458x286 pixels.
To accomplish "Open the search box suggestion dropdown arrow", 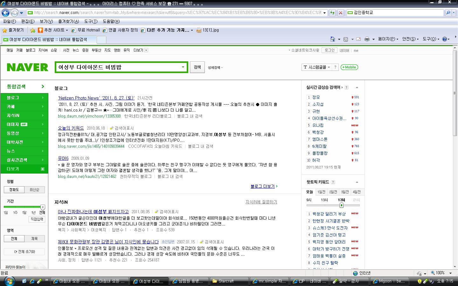I will point(183,67).
